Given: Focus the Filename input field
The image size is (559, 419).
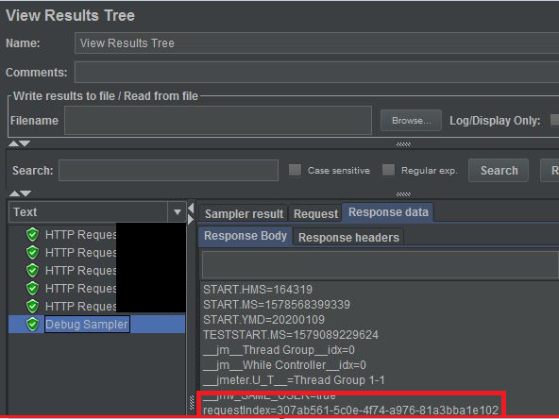Looking at the screenshot, I should (218, 121).
